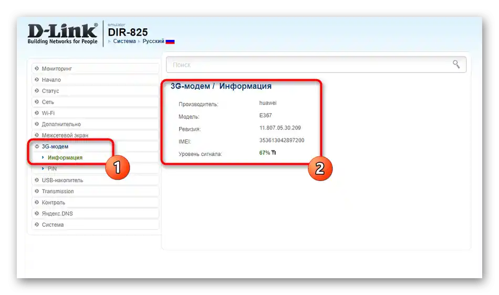Select the IMEI value 353613042897200
The image size is (499, 295).
282,140
